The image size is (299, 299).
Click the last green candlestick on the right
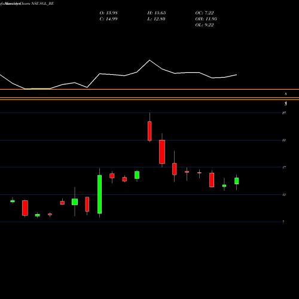[237, 181]
